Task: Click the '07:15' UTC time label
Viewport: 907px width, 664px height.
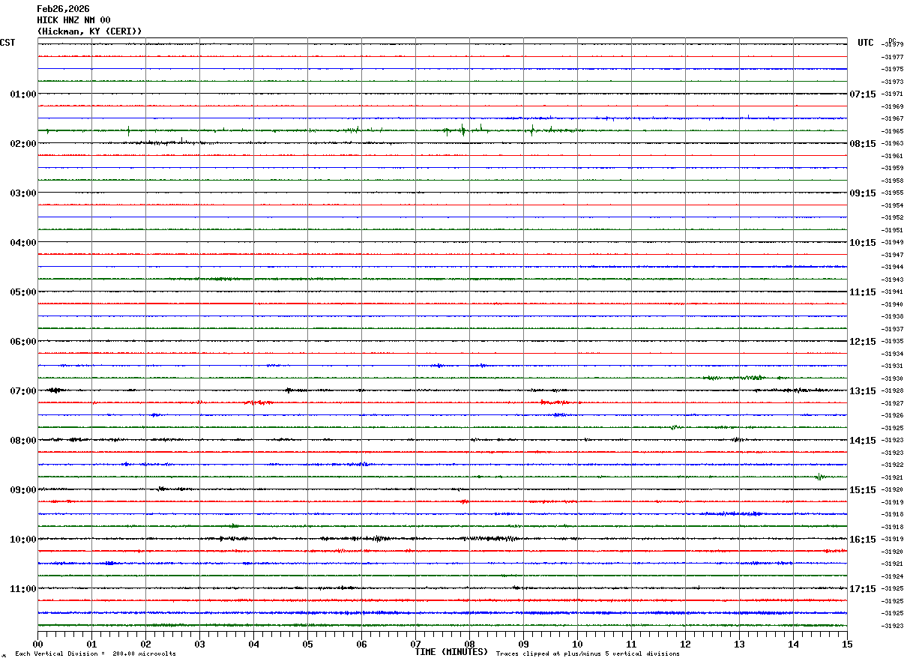Action: (863, 94)
